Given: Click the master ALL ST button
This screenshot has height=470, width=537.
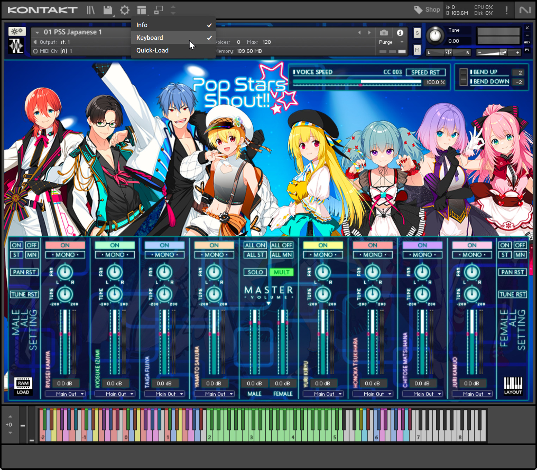Looking at the screenshot, I should tap(255, 255).
